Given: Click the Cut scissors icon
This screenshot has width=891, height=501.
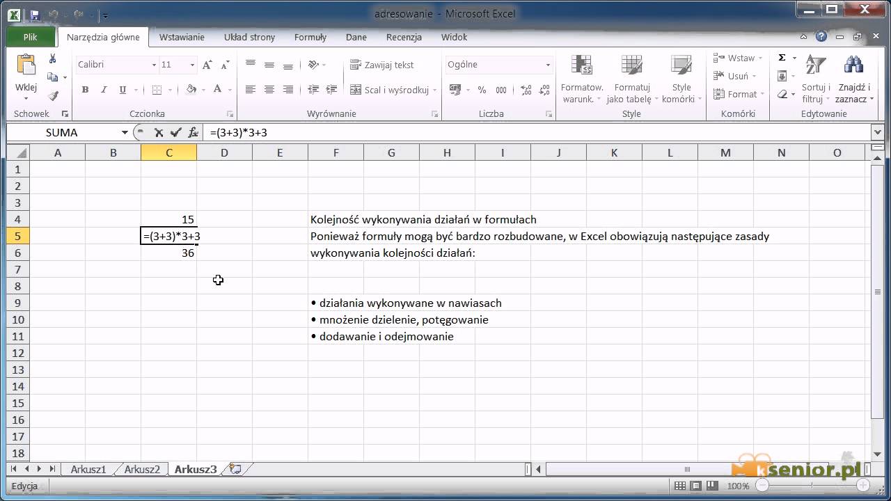Looking at the screenshot, I should pos(53,59).
